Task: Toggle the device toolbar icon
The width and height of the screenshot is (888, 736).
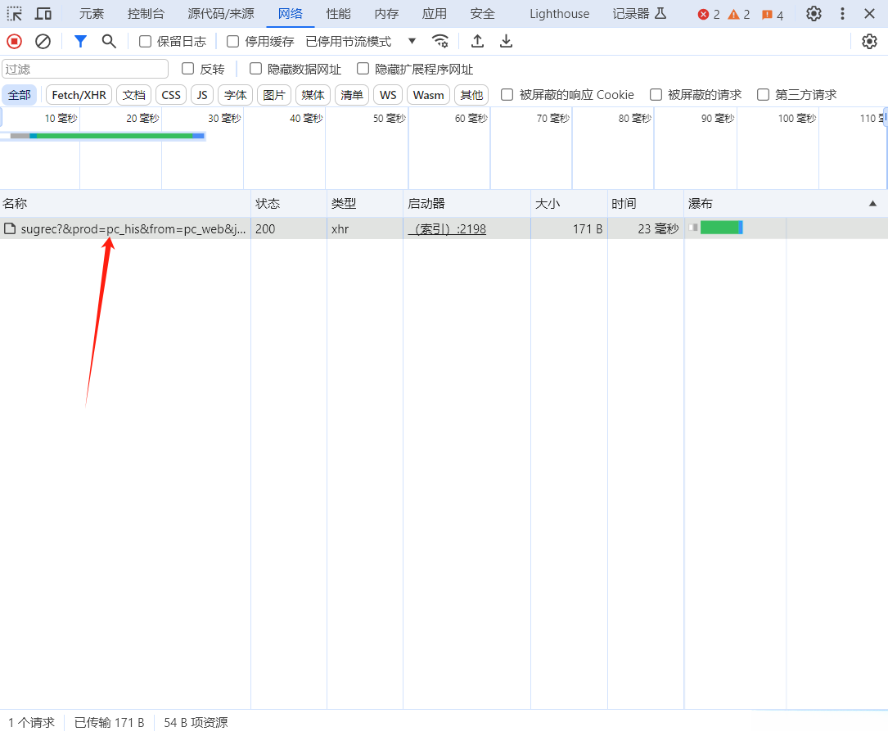Action: click(43, 14)
